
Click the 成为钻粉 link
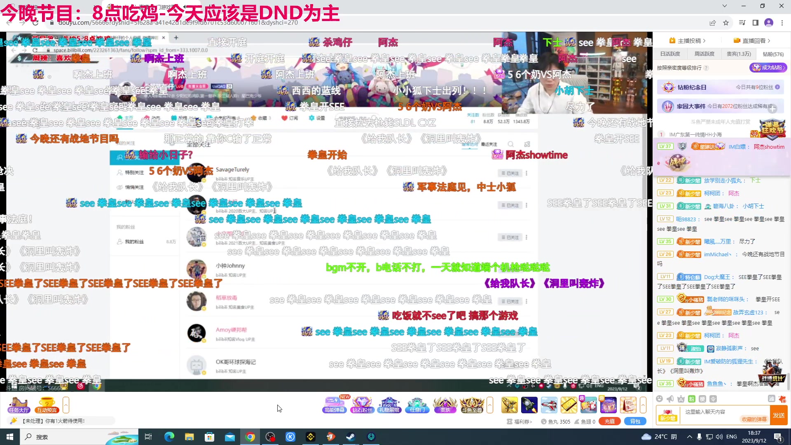click(769, 68)
